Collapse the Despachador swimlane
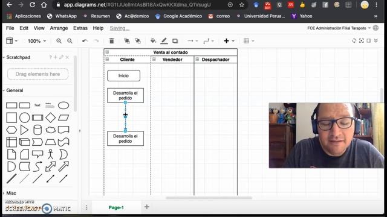This screenshot has height=217, width=387. pos(197,59)
